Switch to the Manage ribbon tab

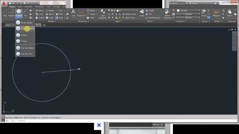[56, 7]
